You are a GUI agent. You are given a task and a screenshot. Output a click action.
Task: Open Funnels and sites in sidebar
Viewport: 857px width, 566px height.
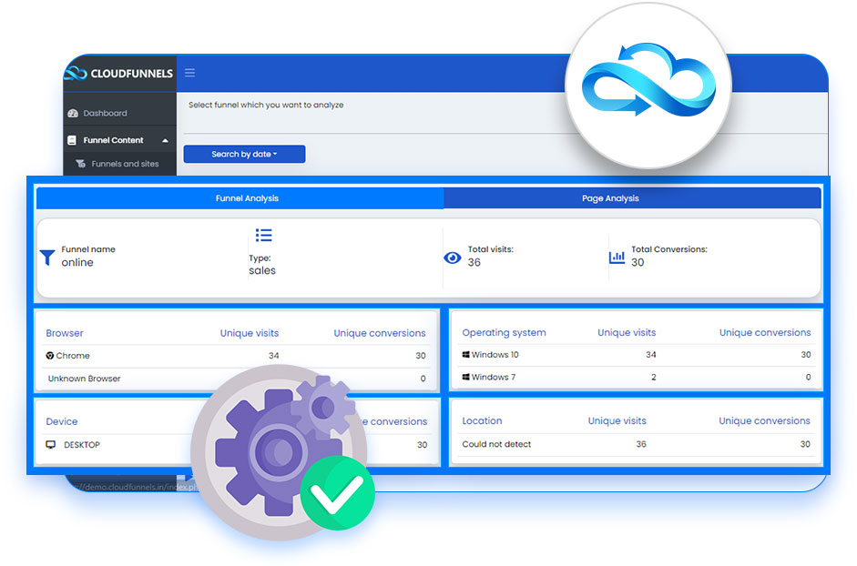[x=125, y=164]
